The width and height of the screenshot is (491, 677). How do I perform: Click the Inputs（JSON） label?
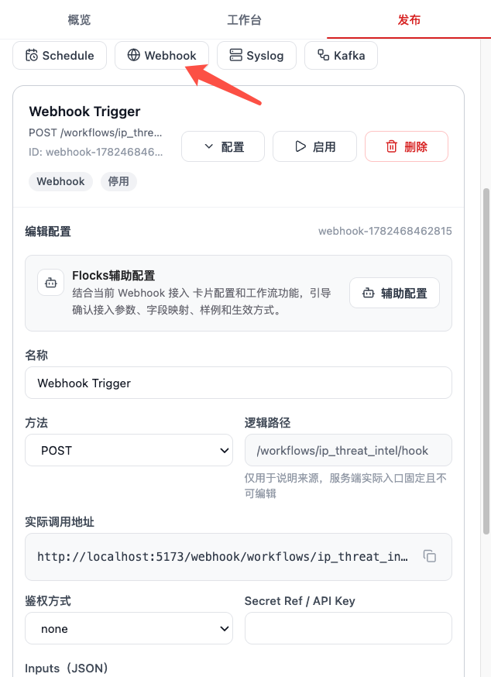point(67,668)
